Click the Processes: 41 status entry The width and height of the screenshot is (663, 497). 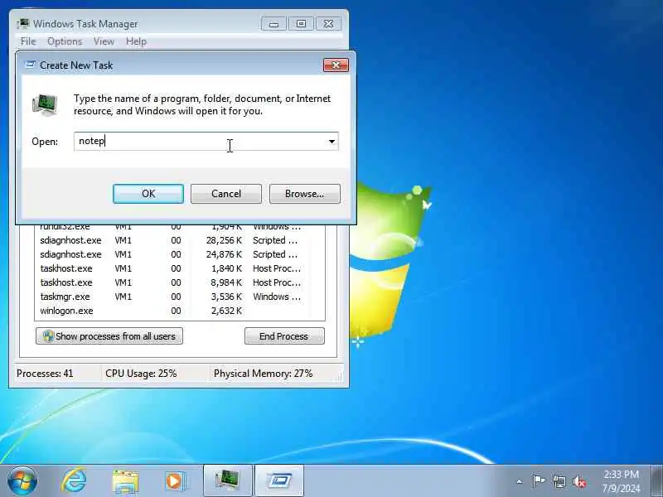(x=45, y=374)
